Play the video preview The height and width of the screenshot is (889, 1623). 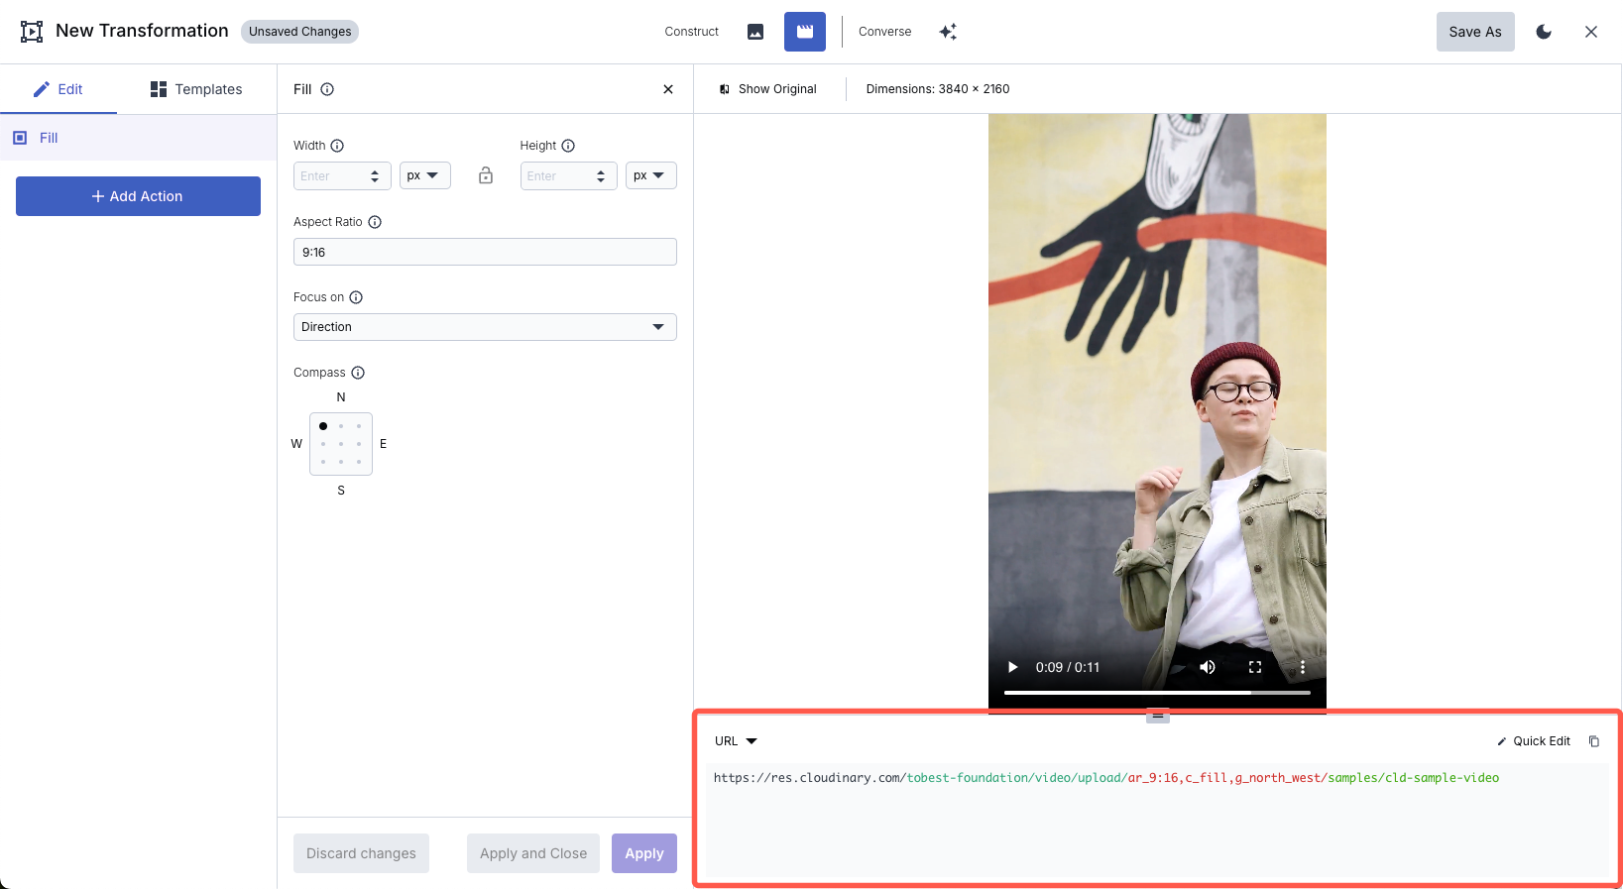pos(1012,667)
